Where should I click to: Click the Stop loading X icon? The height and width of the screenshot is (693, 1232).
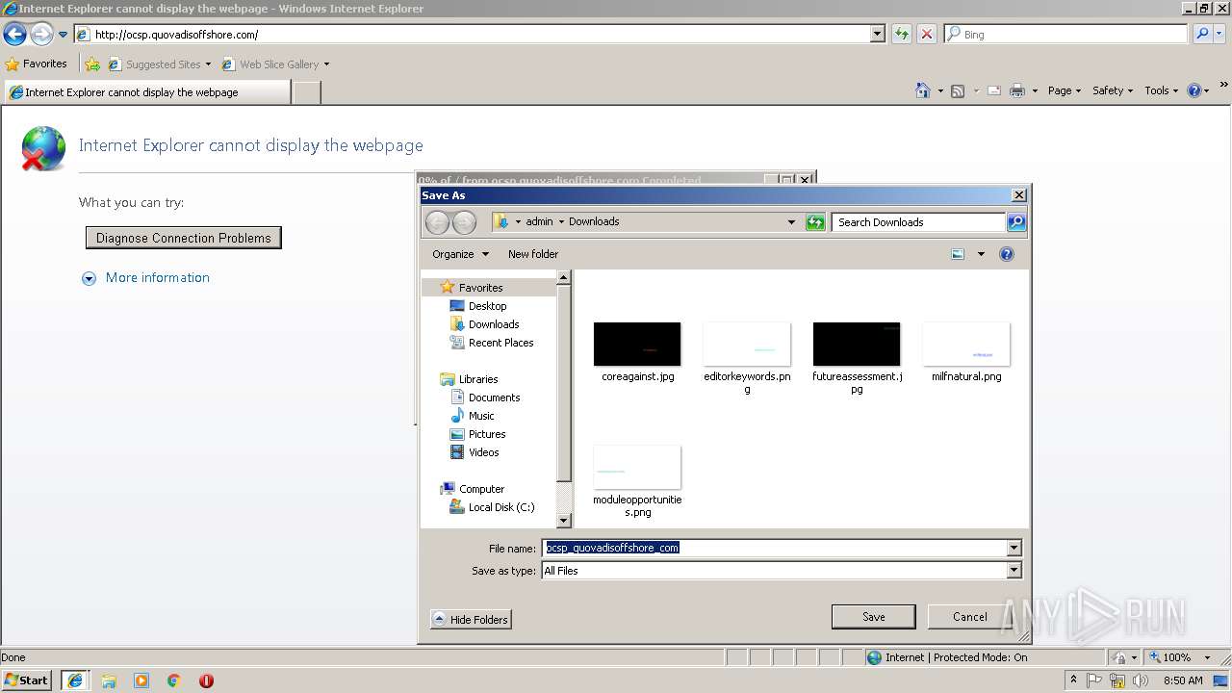click(927, 34)
